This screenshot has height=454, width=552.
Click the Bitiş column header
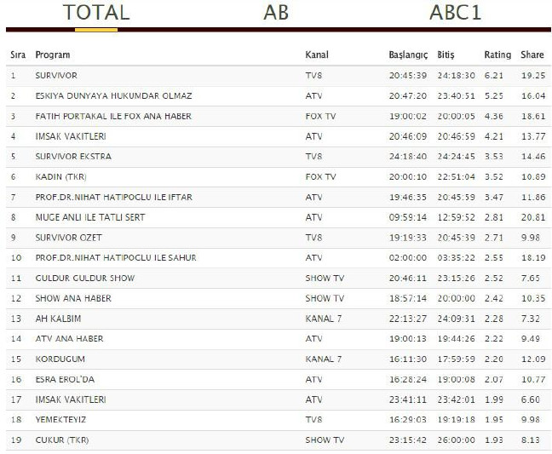click(446, 55)
